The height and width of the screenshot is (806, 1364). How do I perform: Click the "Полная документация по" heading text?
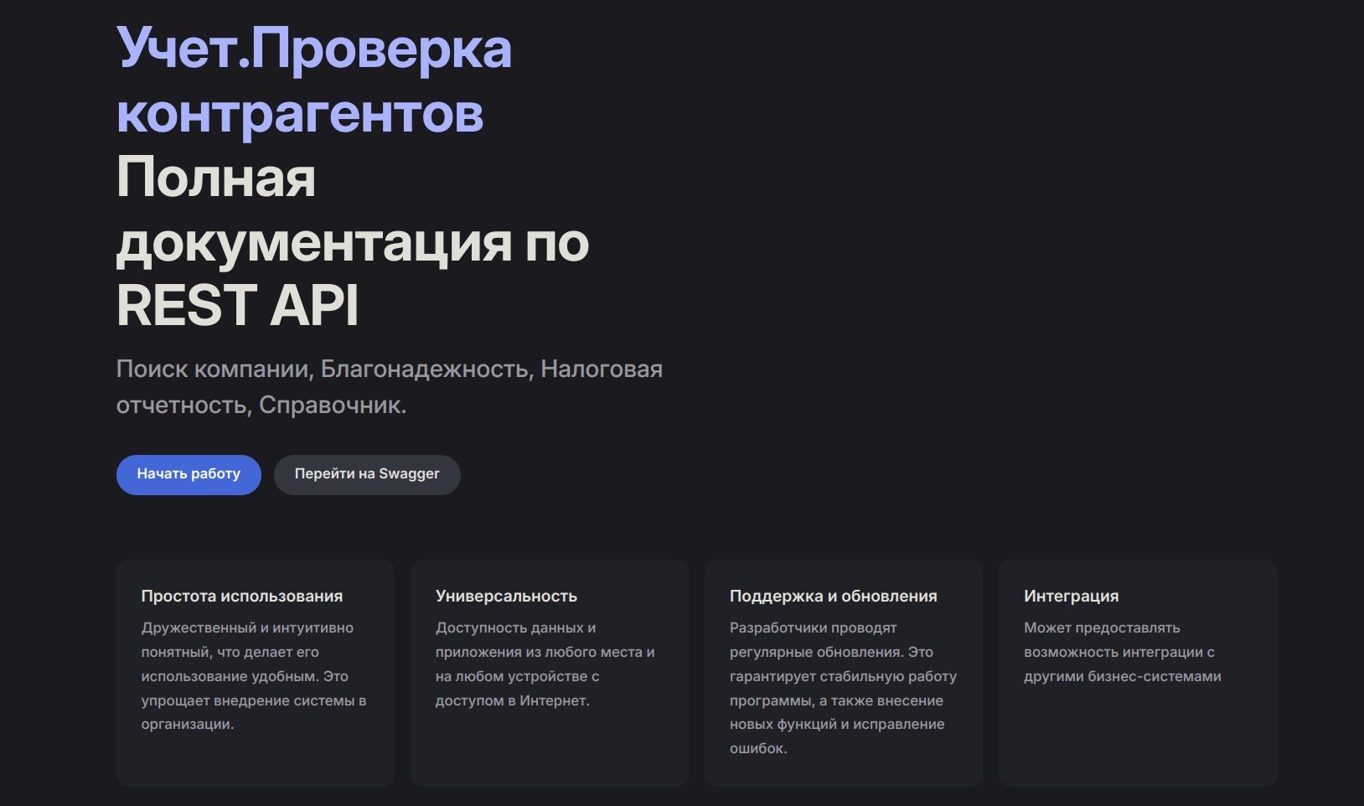(x=353, y=210)
